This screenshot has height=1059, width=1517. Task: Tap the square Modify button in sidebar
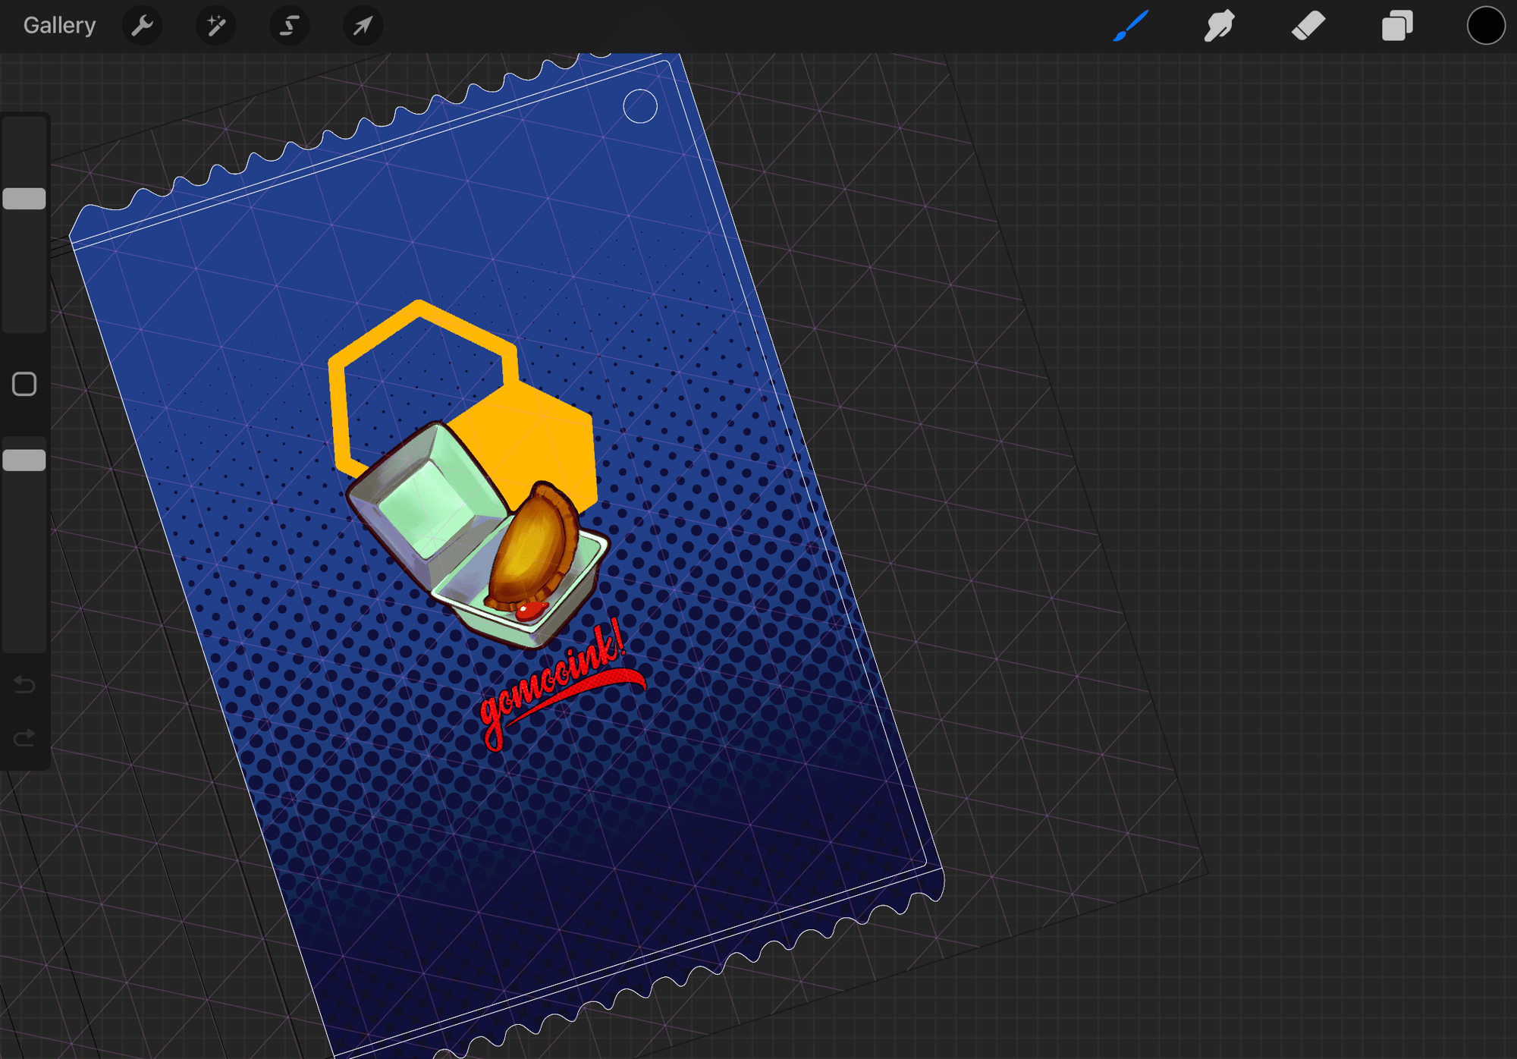pyautogui.click(x=24, y=384)
